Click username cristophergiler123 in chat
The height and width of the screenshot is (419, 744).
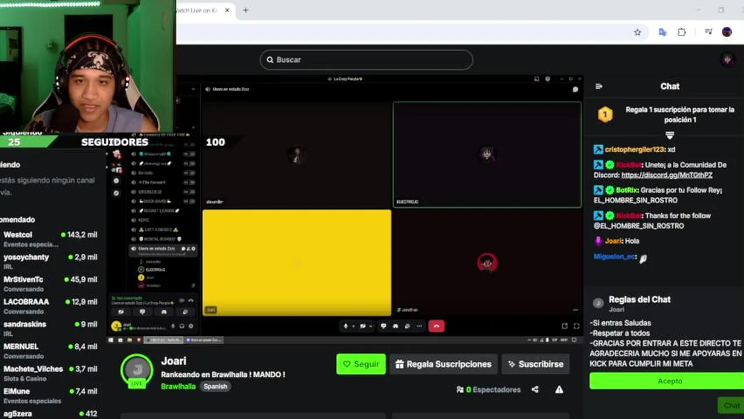click(x=635, y=150)
